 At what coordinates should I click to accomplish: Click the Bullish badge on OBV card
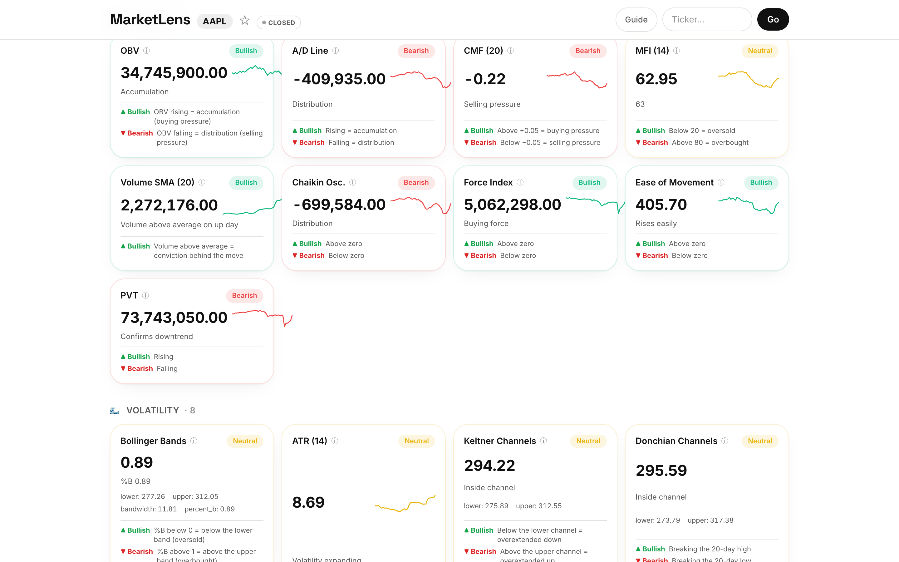point(246,51)
